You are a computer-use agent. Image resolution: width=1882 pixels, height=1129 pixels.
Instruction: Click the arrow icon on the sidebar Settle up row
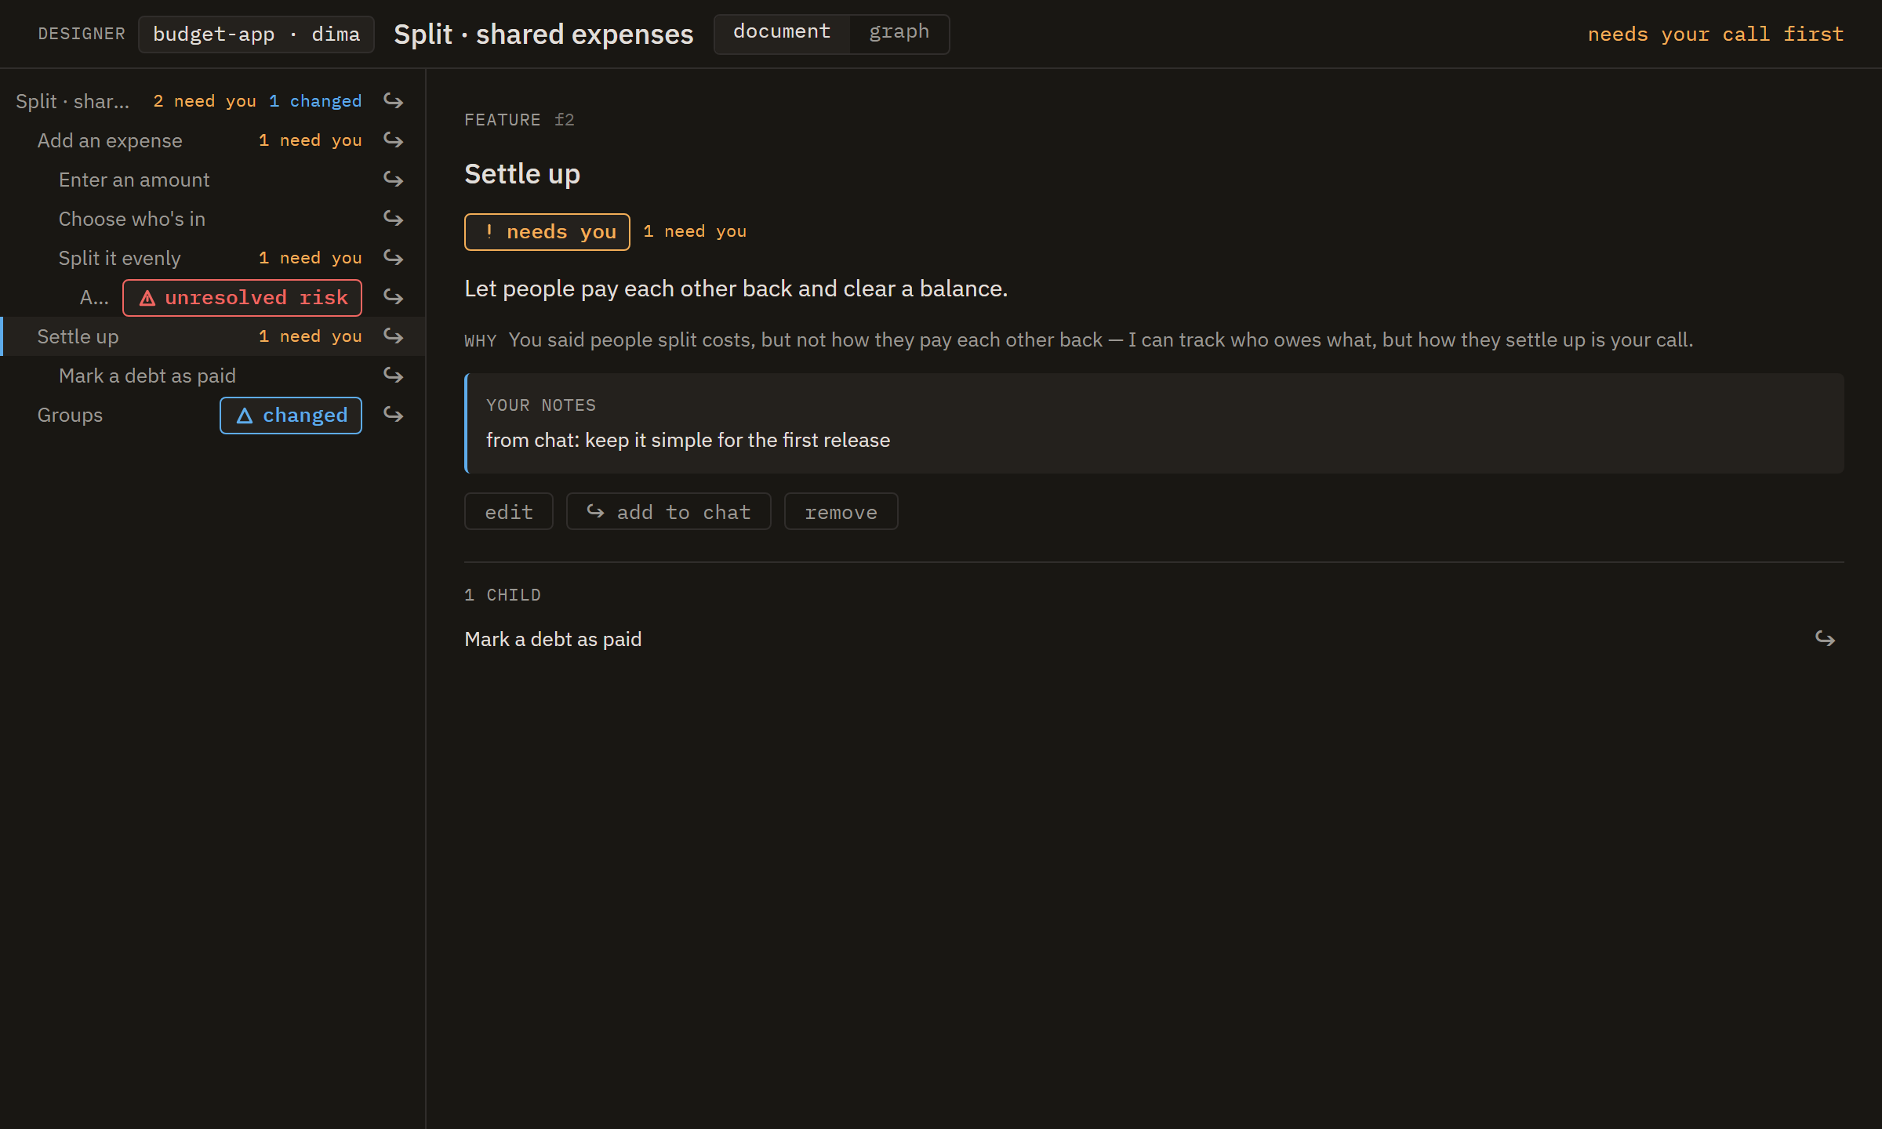click(x=393, y=336)
